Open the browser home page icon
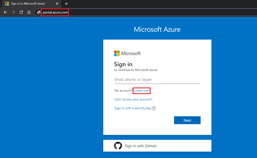257x158 pixels. pyautogui.click(x=29, y=12)
